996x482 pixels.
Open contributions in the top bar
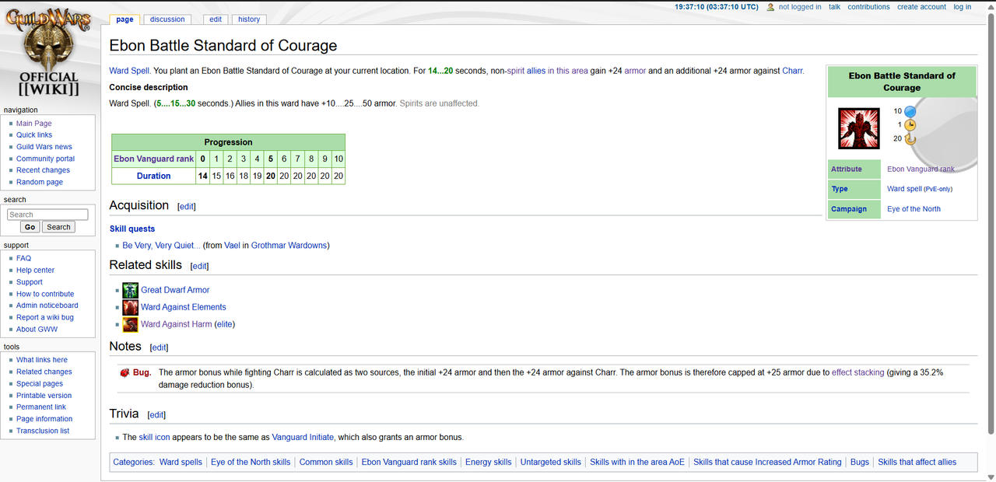[x=868, y=7]
